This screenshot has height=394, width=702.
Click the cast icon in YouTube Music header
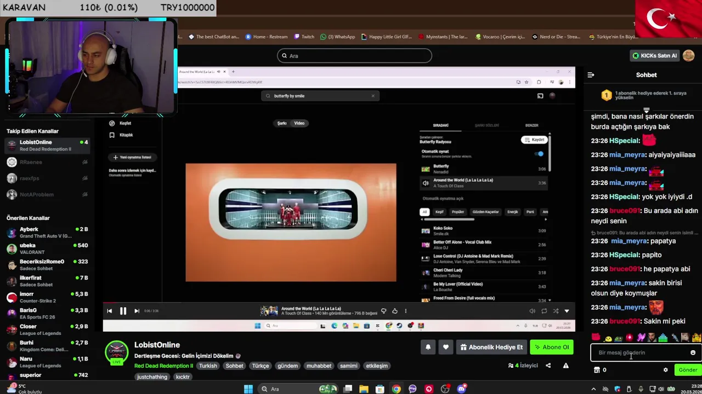(540, 96)
